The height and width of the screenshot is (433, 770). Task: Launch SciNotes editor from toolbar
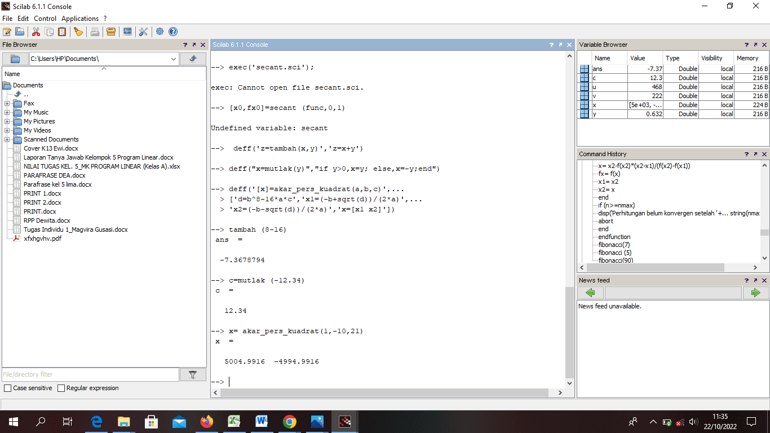[x=7, y=32]
